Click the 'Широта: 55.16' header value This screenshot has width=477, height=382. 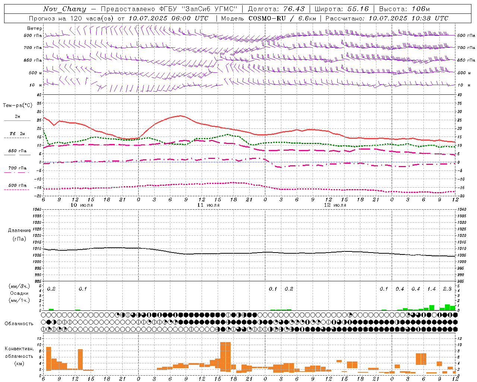(342, 9)
